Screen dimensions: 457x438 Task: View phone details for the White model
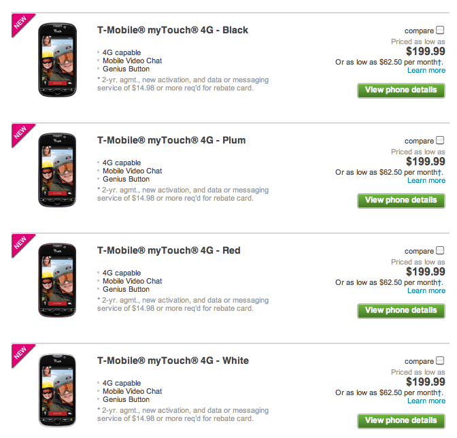tap(401, 421)
